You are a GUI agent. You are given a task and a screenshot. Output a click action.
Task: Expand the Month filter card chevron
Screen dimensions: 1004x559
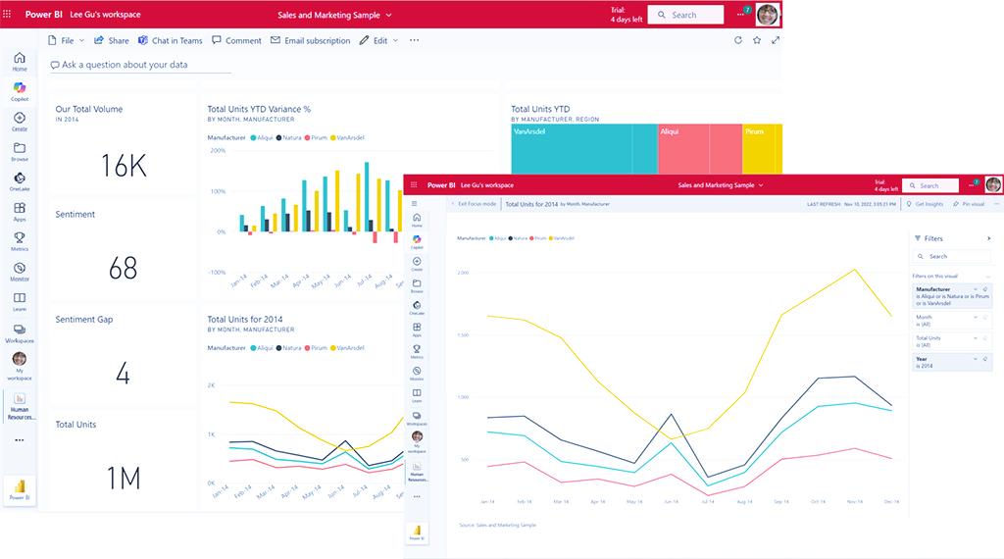point(975,318)
